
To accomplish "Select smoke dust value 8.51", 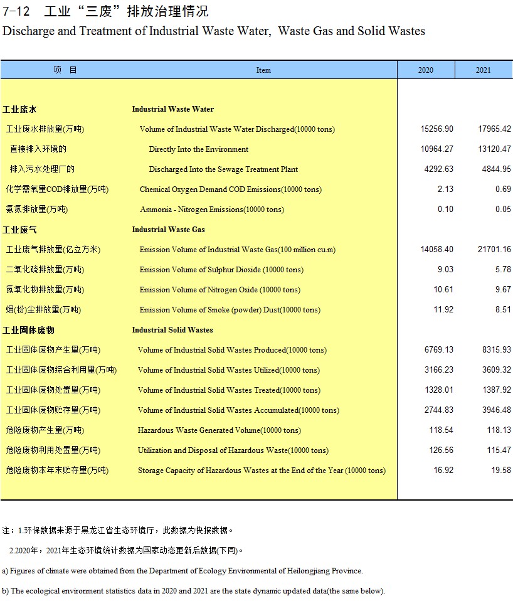I will click(x=503, y=309).
